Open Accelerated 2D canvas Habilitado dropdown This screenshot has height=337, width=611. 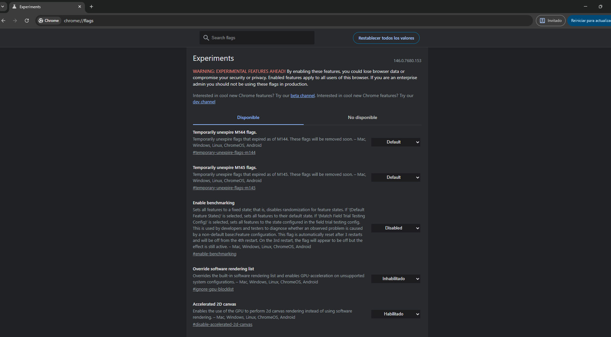[x=395, y=314]
